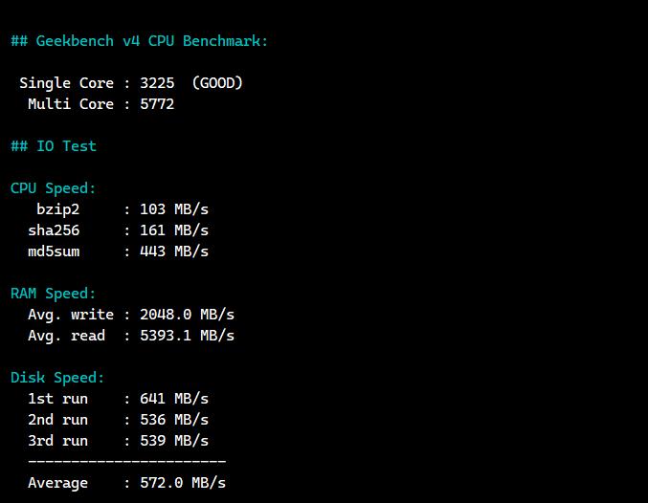648x503 pixels.
Task: Click the Multi Core label text
Action: (70, 104)
